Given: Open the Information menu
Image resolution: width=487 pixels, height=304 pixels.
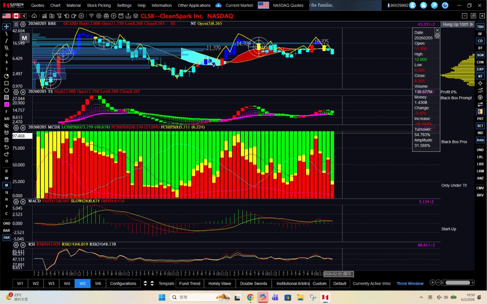Looking at the screenshot, I should [162, 5].
